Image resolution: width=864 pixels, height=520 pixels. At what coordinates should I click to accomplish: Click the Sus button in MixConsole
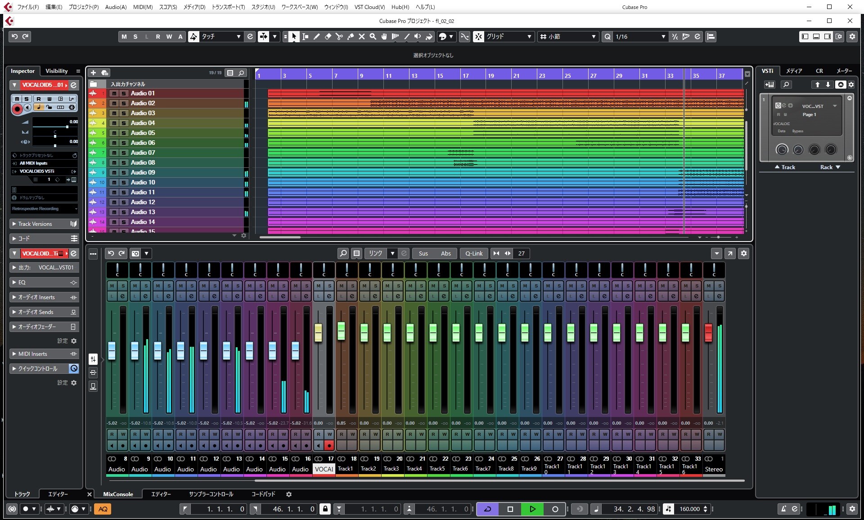pyautogui.click(x=423, y=254)
